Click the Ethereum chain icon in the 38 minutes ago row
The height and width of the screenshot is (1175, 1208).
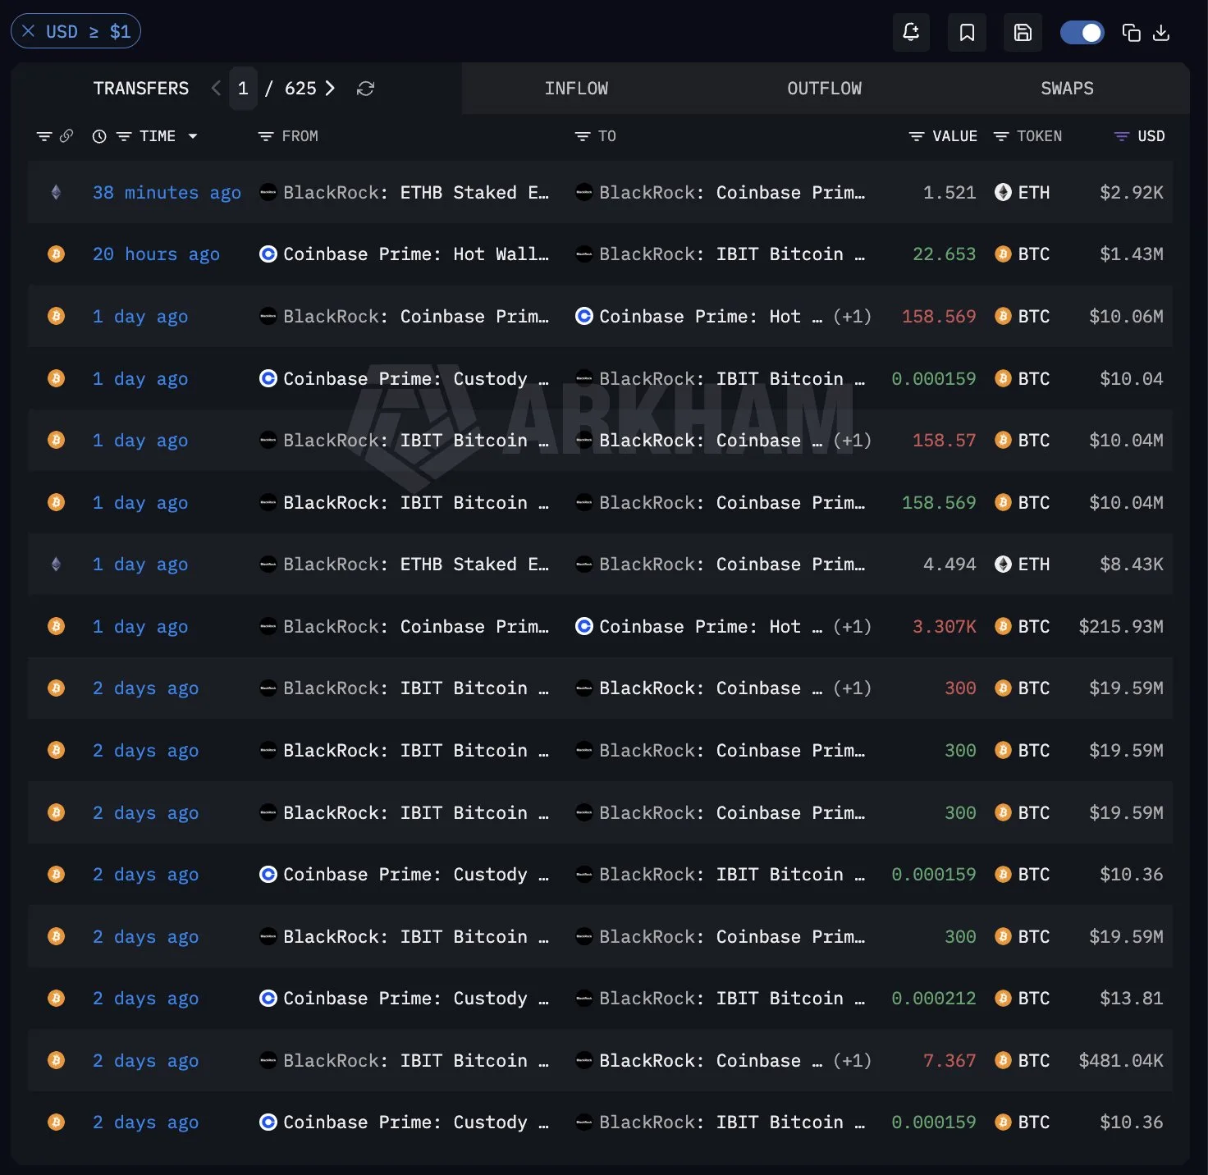click(x=56, y=193)
